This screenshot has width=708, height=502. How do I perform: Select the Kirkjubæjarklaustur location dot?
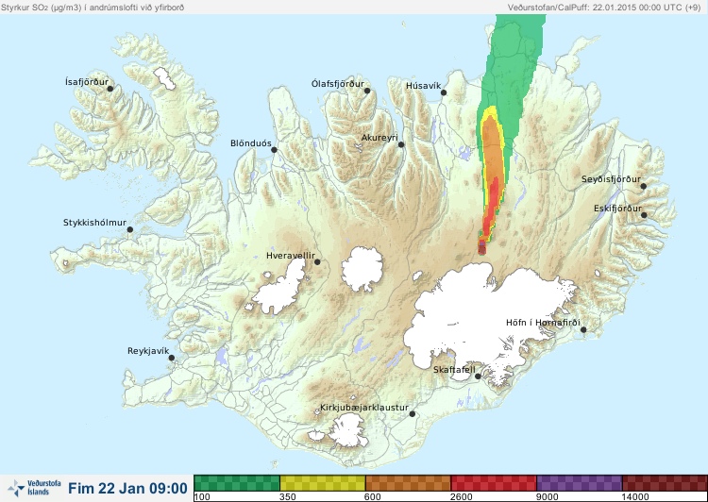(x=412, y=414)
